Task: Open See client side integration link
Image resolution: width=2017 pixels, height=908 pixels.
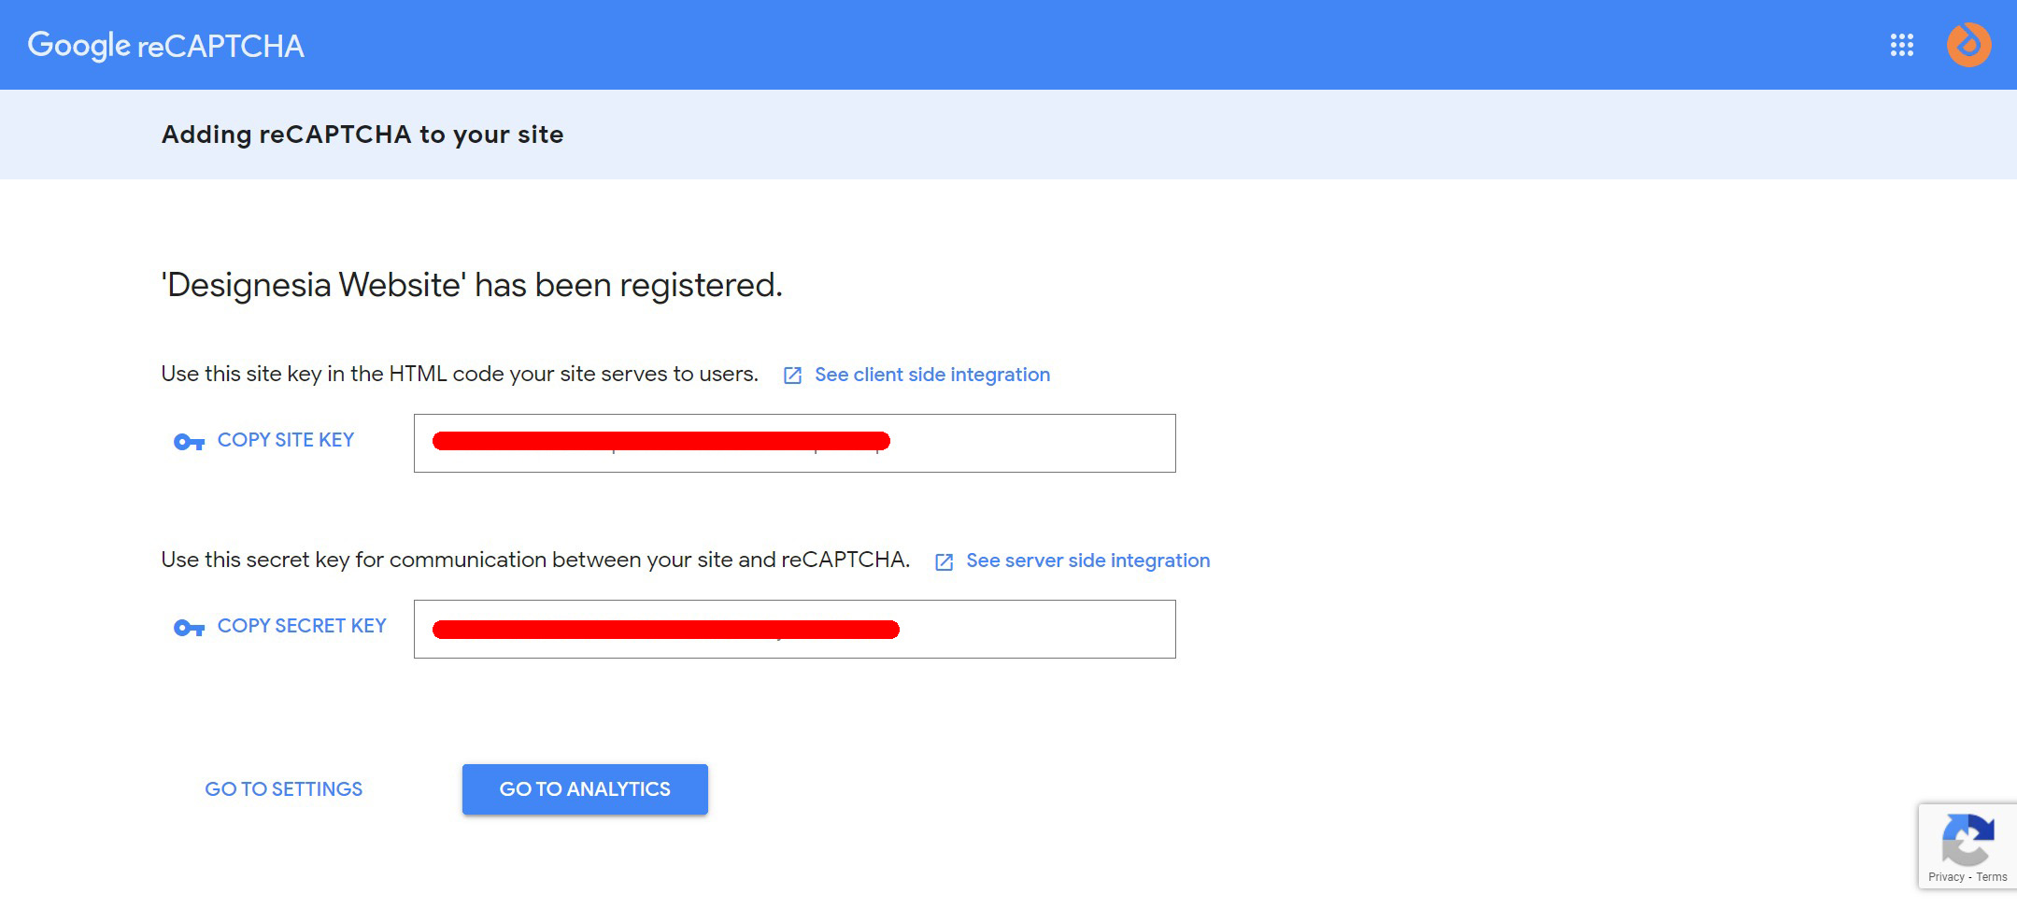Action: pos(932,375)
